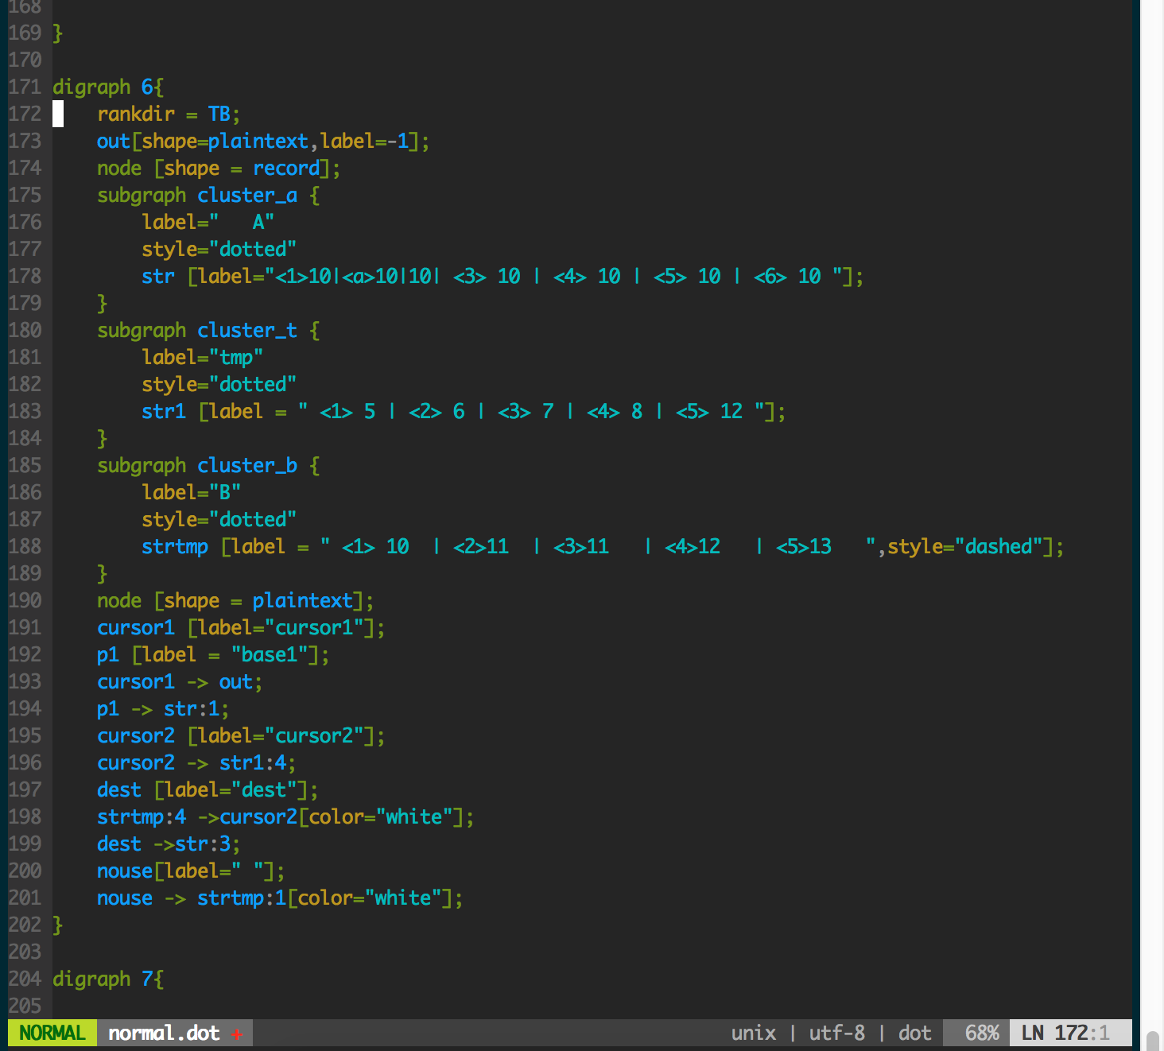The height and width of the screenshot is (1051, 1164).
Task: Click 'label="tmp"' line
Action: (x=203, y=357)
